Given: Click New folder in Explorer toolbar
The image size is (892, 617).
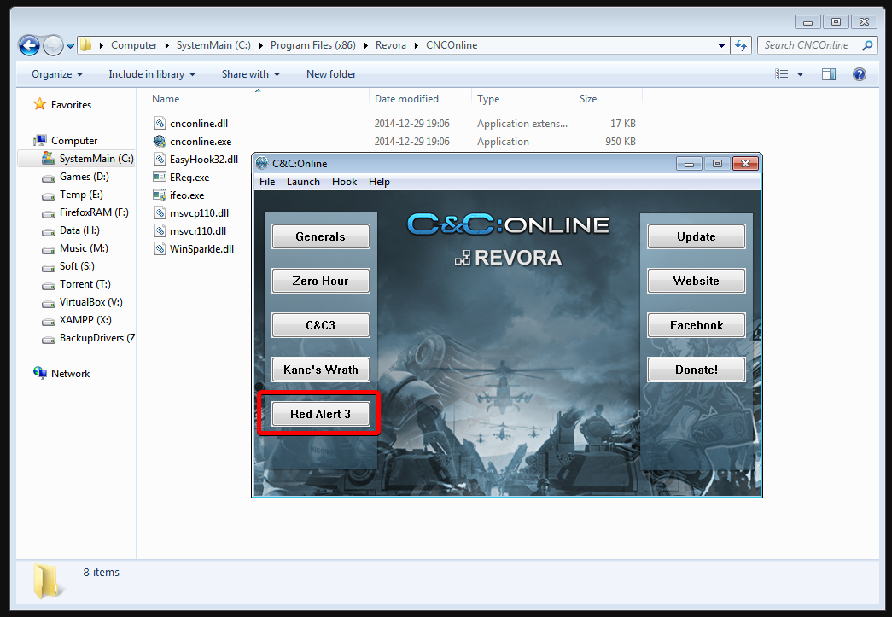Looking at the screenshot, I should (331, 74).
